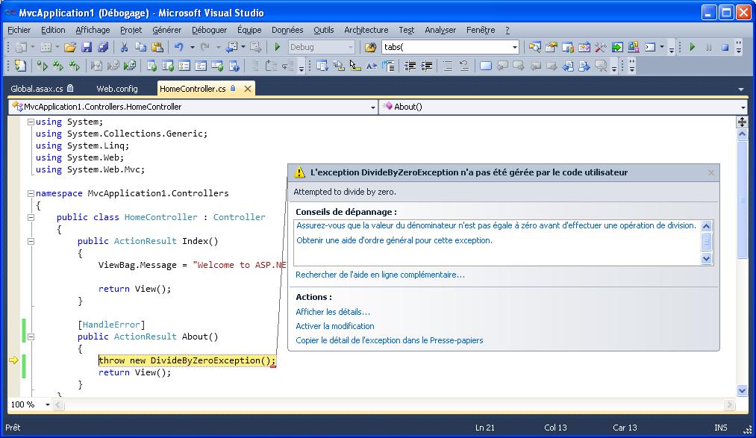Click the Find in Files binoculars-folder icon
756x438 pixels.
click(370, 47)
